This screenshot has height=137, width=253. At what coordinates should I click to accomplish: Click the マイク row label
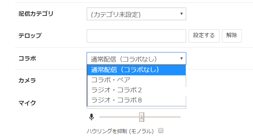coord(27,103)
